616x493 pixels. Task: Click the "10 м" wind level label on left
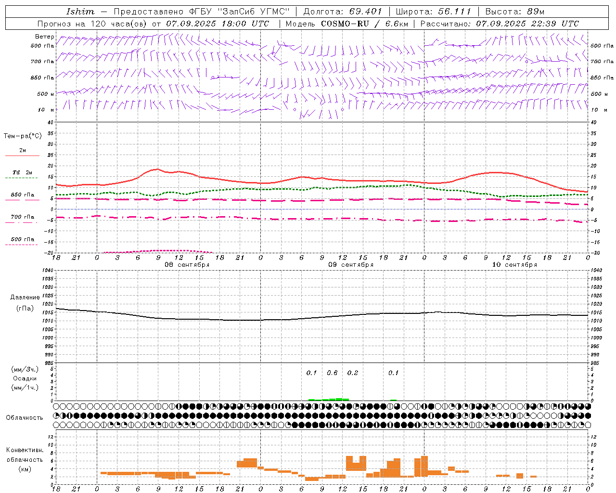46,110
